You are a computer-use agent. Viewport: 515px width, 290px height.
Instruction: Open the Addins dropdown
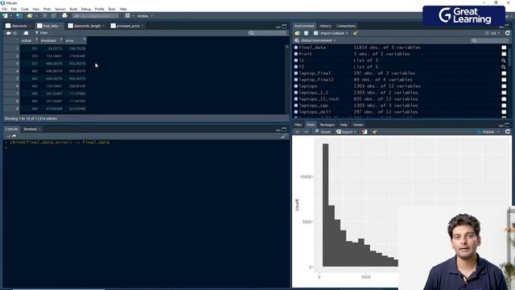coord(145,16)
